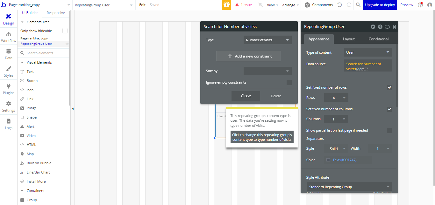The image size is (435, 205).
Task: Switch to the Layout tab
Action: (x=349, y=39)
